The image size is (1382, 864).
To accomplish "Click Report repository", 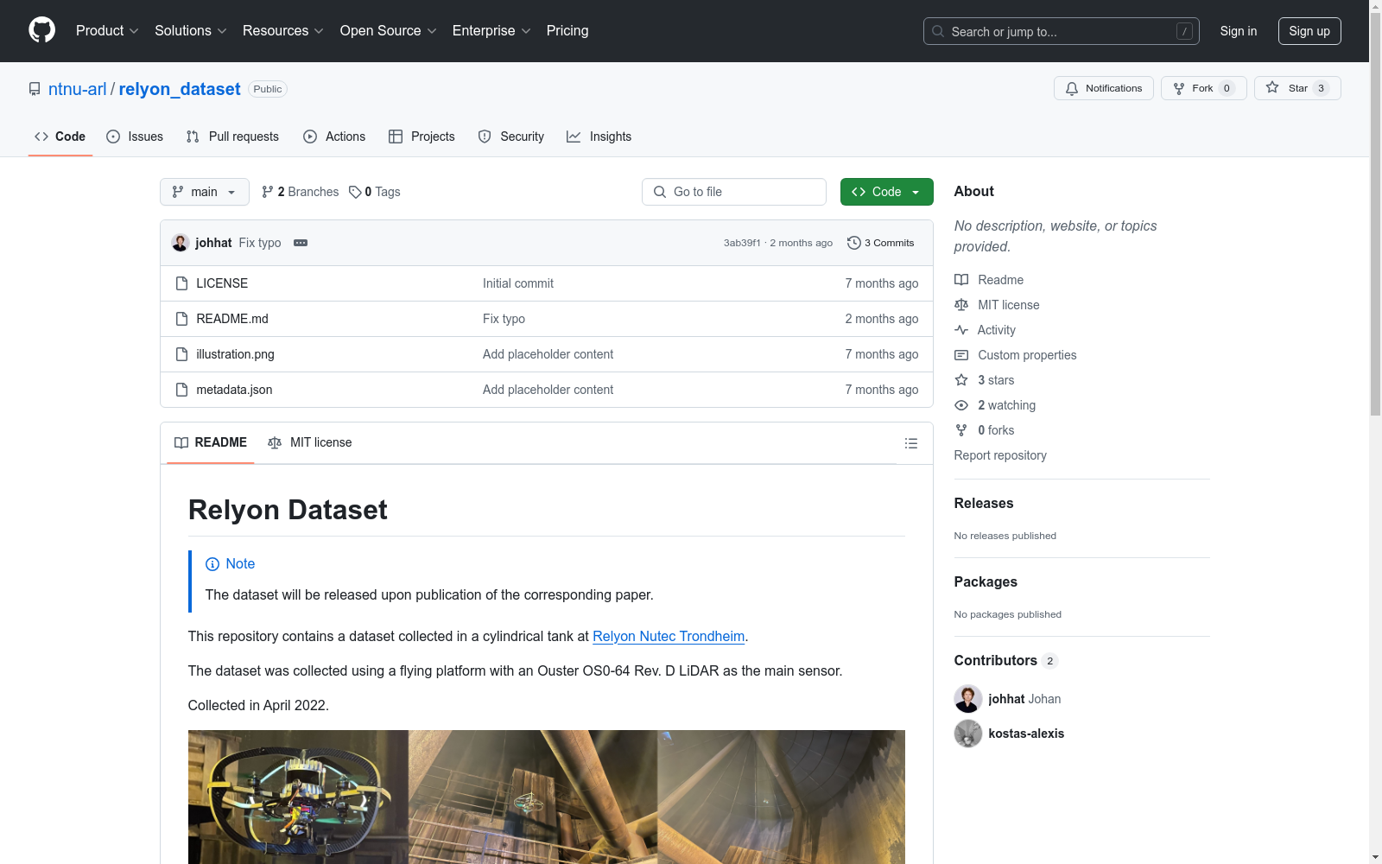I will [1000, 455].
